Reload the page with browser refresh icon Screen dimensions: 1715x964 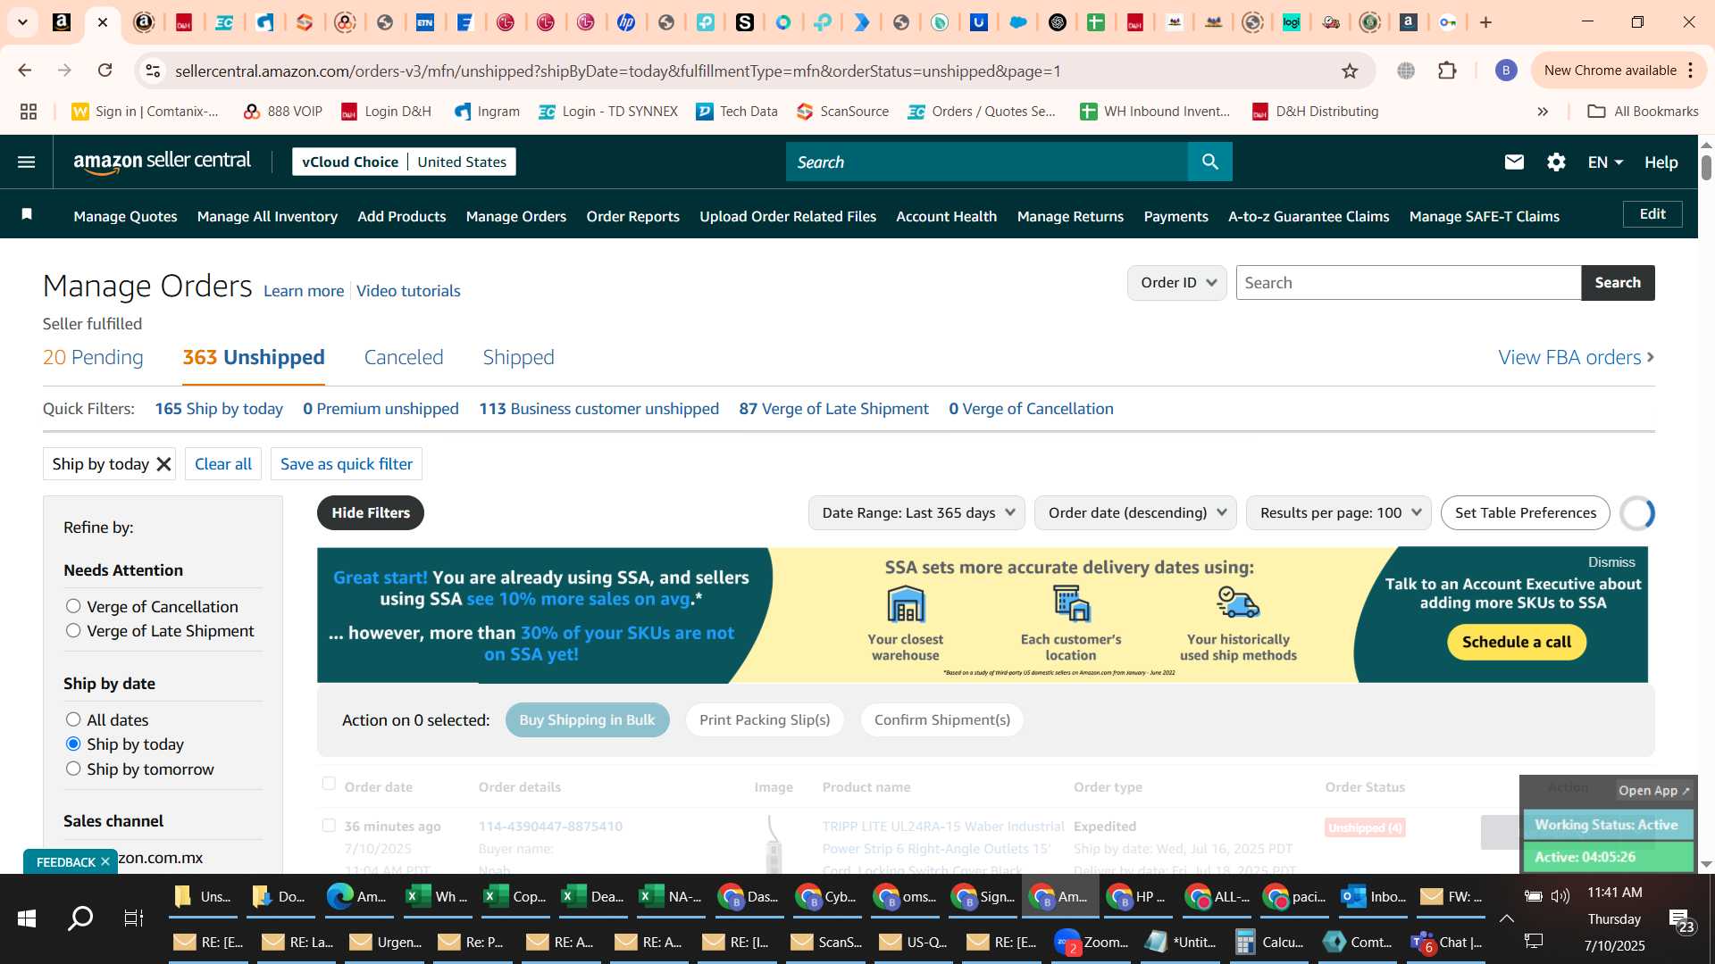(x=105, y=71)
